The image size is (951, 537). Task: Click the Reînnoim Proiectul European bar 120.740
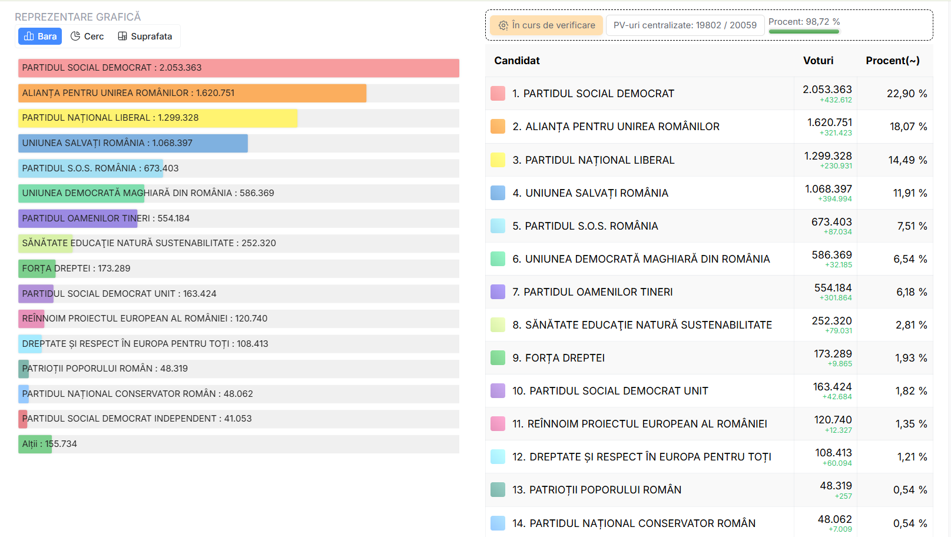click(x=31, y=319)
